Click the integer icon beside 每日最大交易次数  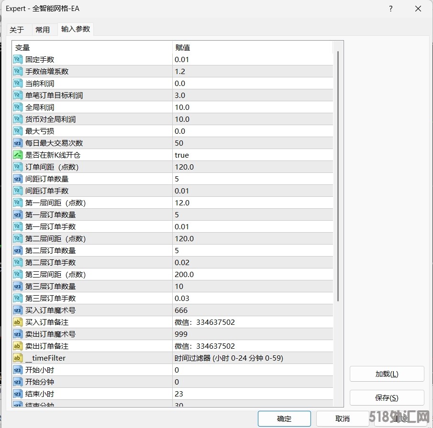[18, 143]
